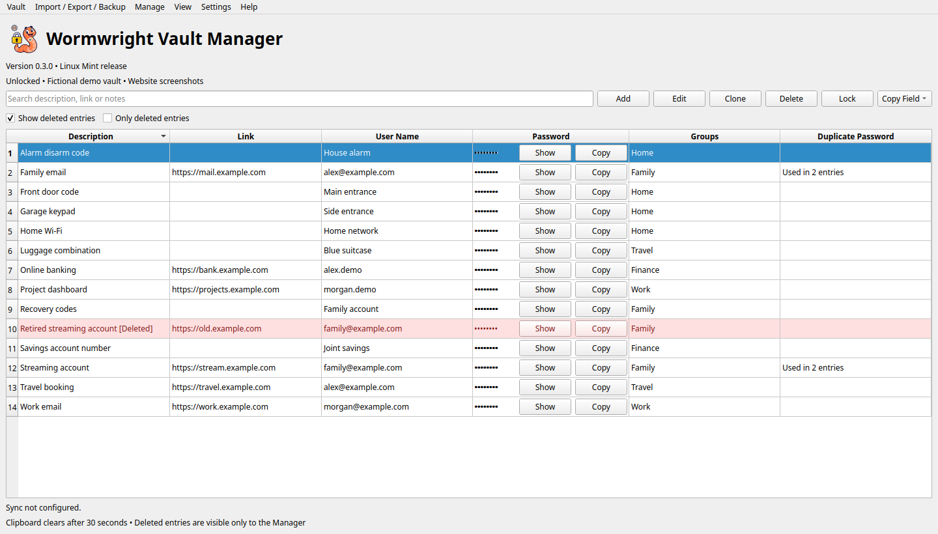This screenshot has height=534, width=938.
Task: Click the Groups column header
Action: click(x=705, y=137)
